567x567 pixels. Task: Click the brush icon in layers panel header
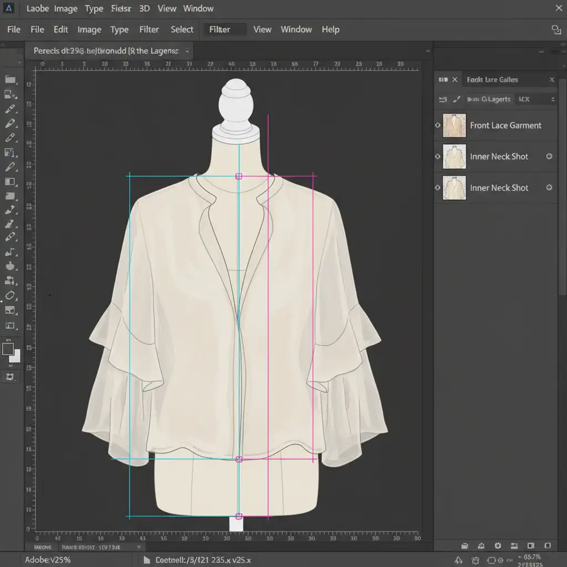[457, 99]
